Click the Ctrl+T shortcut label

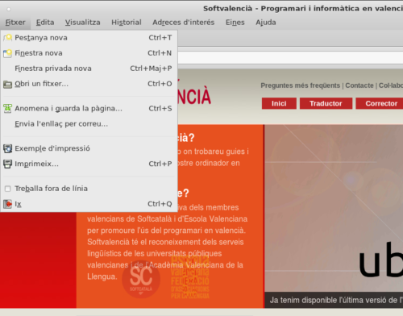pos(160,38)
